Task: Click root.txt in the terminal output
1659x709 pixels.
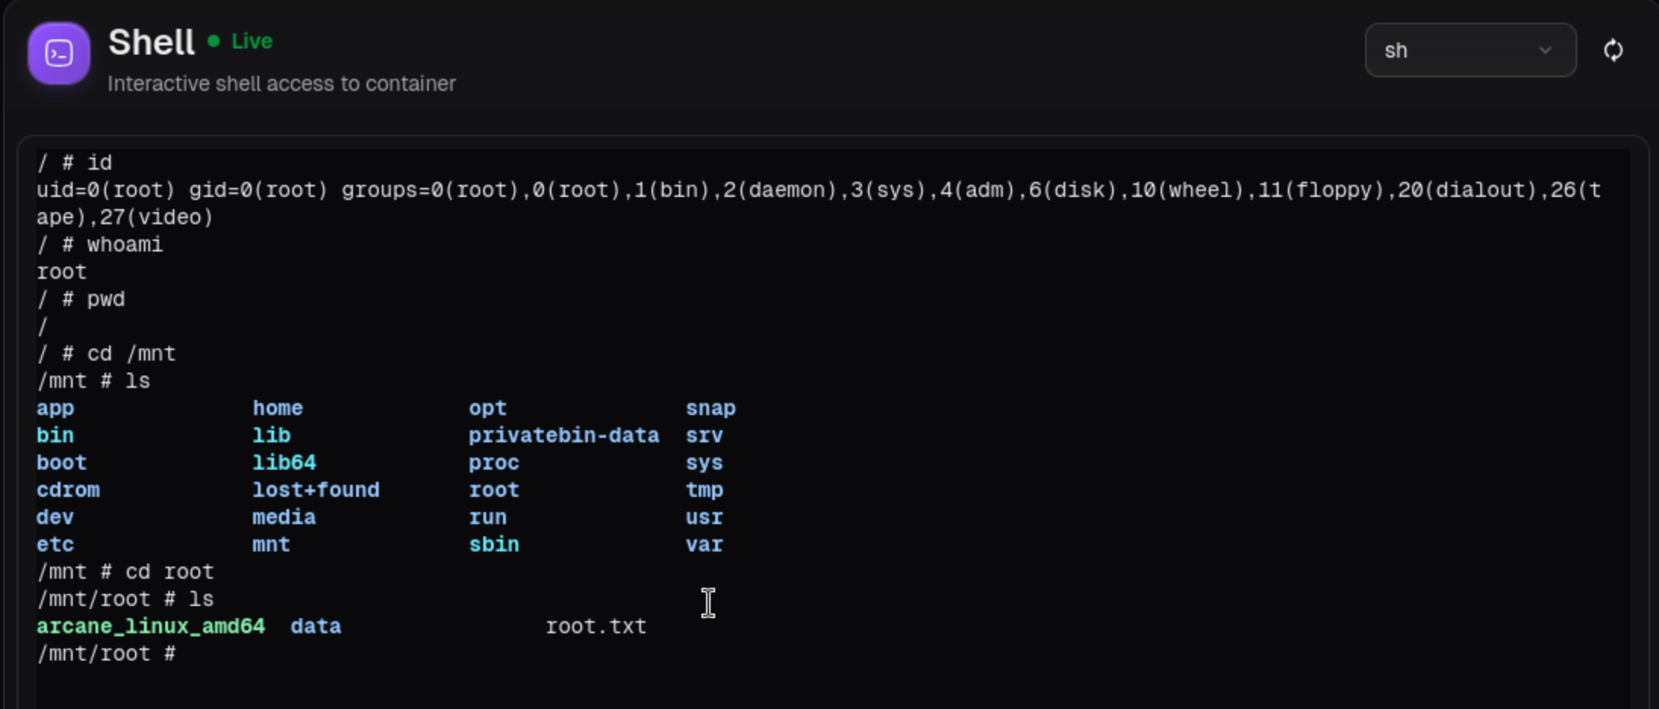Action: 595,626
